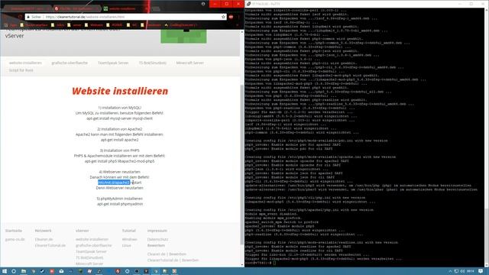489x275 pixels.
Task: Open the 'grafische oberflaeche' nav item
Action: pyautogui.click(x=70, y=63)
